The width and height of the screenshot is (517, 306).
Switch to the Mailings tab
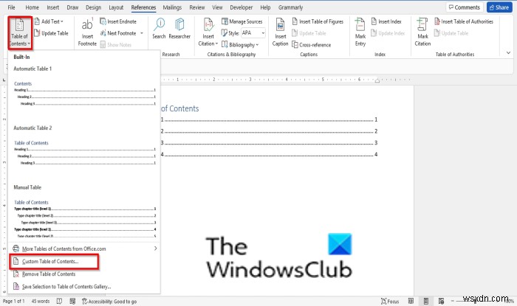[x=172, y=7]
